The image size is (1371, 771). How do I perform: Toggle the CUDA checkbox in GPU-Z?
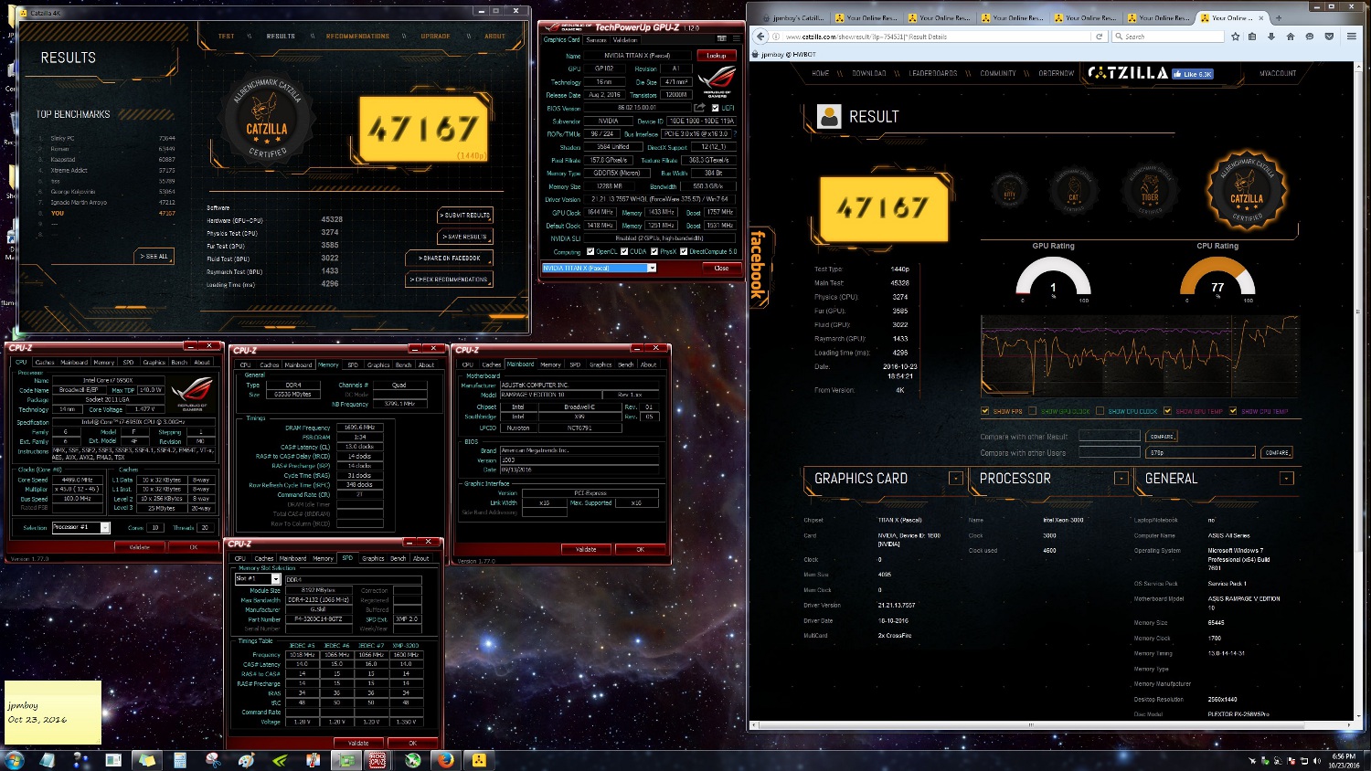(624, 251)
